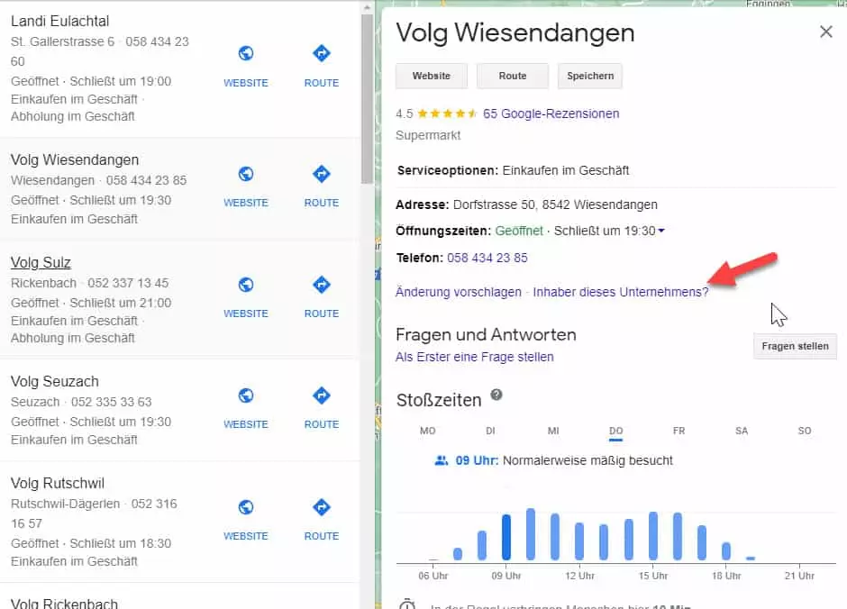Get route icon for Volg Sulz
Viewport: 847px width, 609px height.
click(x=322, y=285)
